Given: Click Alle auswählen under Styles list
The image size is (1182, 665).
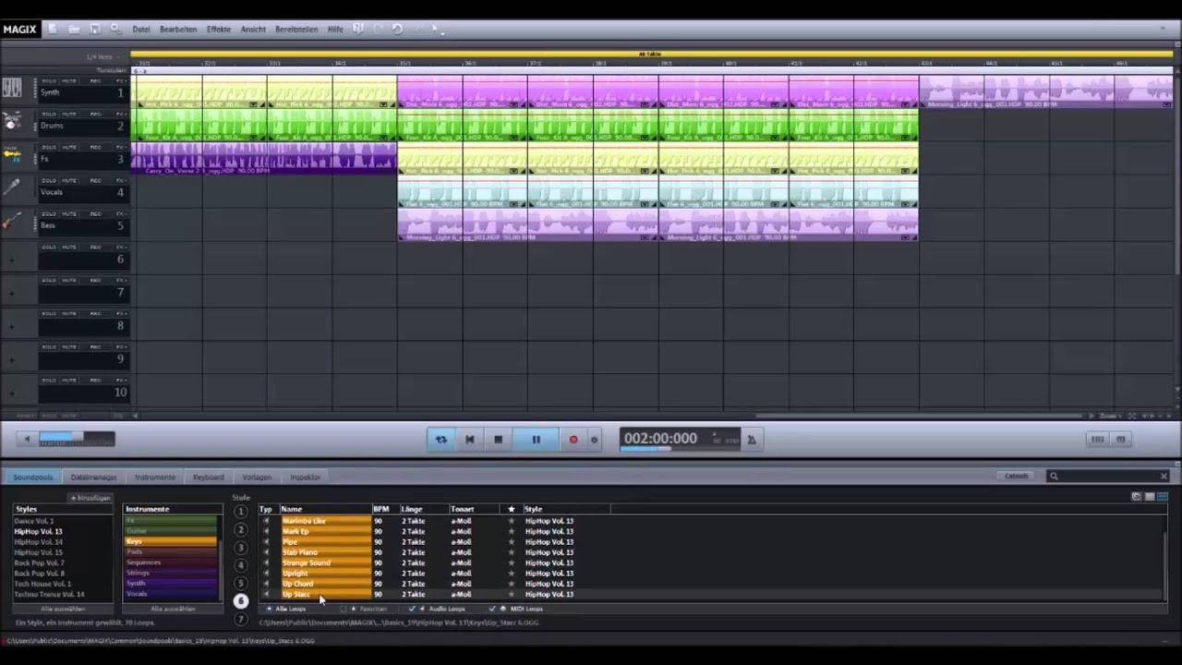Looking at the screenshot, I should coord(63,609).
